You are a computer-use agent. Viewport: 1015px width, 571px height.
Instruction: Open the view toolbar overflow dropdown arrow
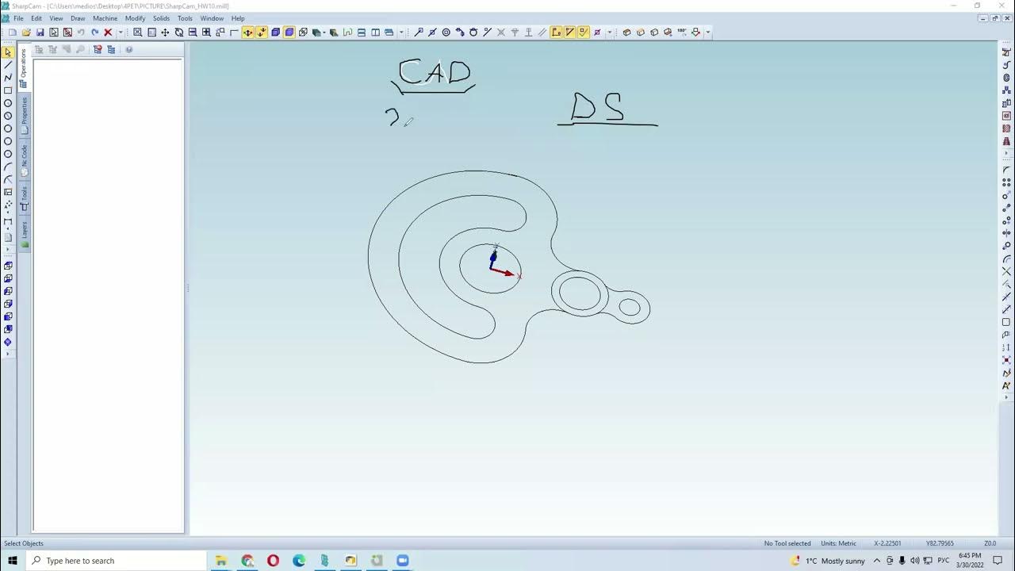(x=401, y=33)
